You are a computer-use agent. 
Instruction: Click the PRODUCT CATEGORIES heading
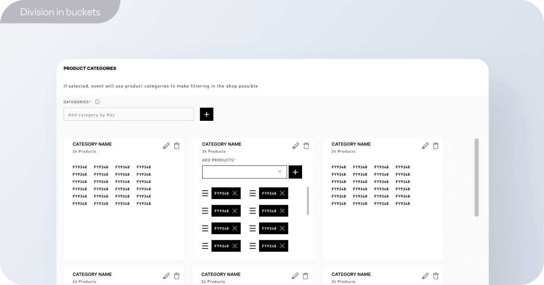tap(90, 68)
